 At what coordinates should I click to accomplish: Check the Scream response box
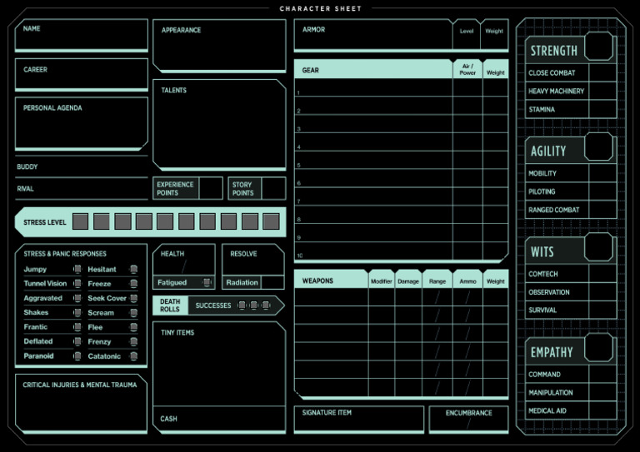133,312
